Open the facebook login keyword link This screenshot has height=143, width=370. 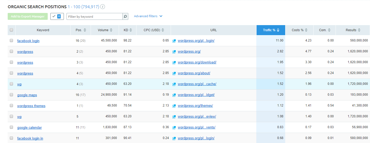coord(28,41)
